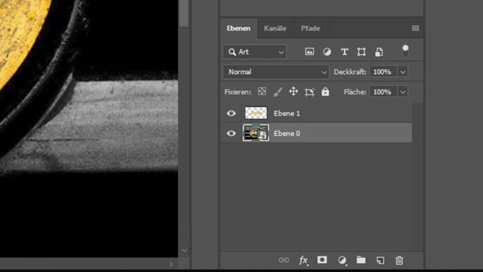Screen dimensions: 483x272
Task: Create new adjustment layer icon
Action: [x=341, y=260]
